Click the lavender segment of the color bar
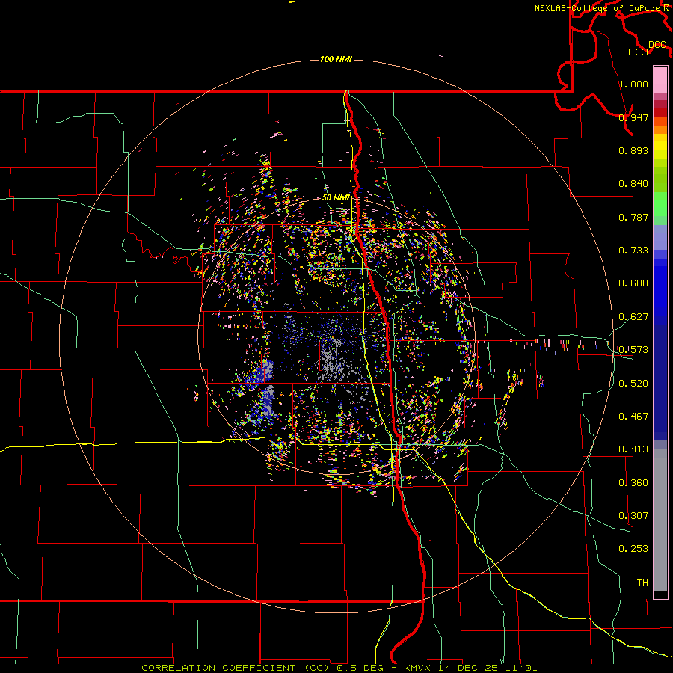 (660, 237)
